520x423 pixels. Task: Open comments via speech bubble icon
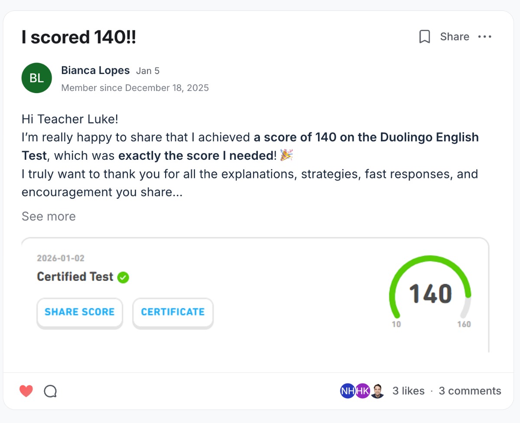(50, 391)
